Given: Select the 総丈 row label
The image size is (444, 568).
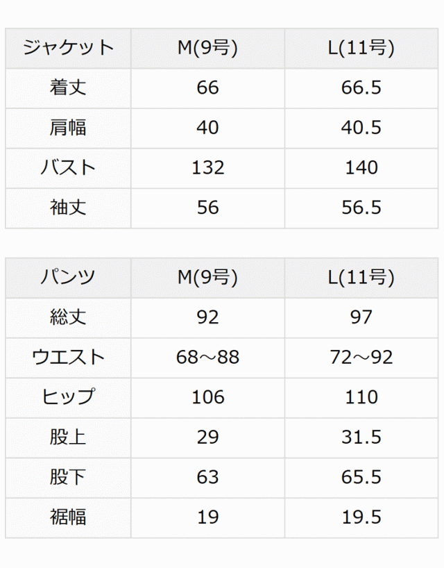Looking at the screenshot, I should coord(68,317).
